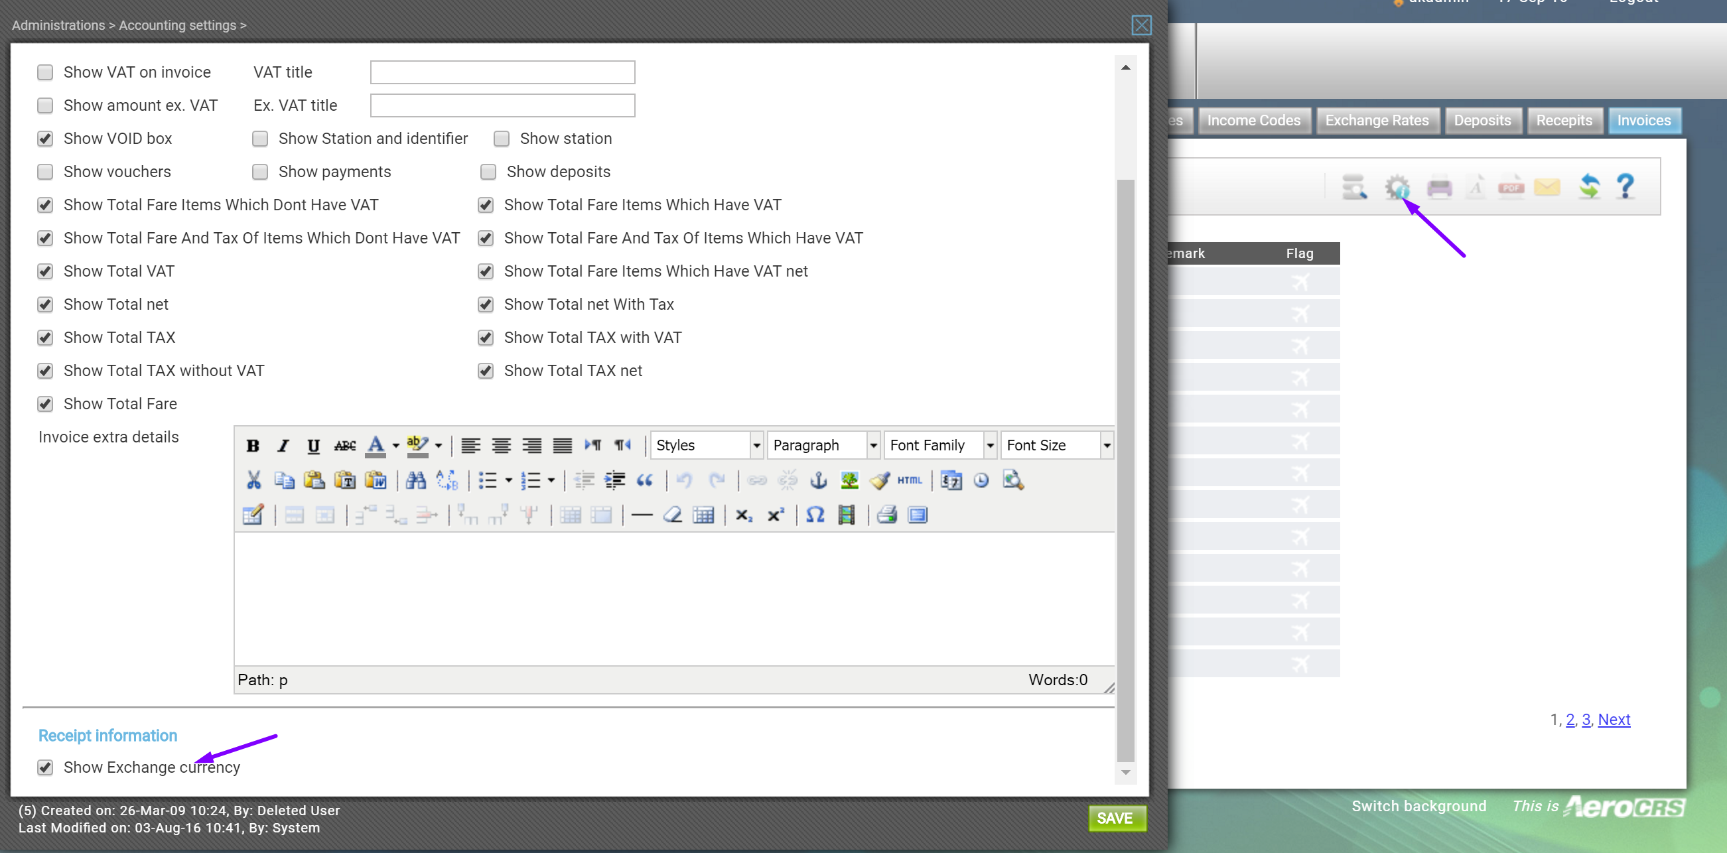Enable Show deposits option

point(488,172)
